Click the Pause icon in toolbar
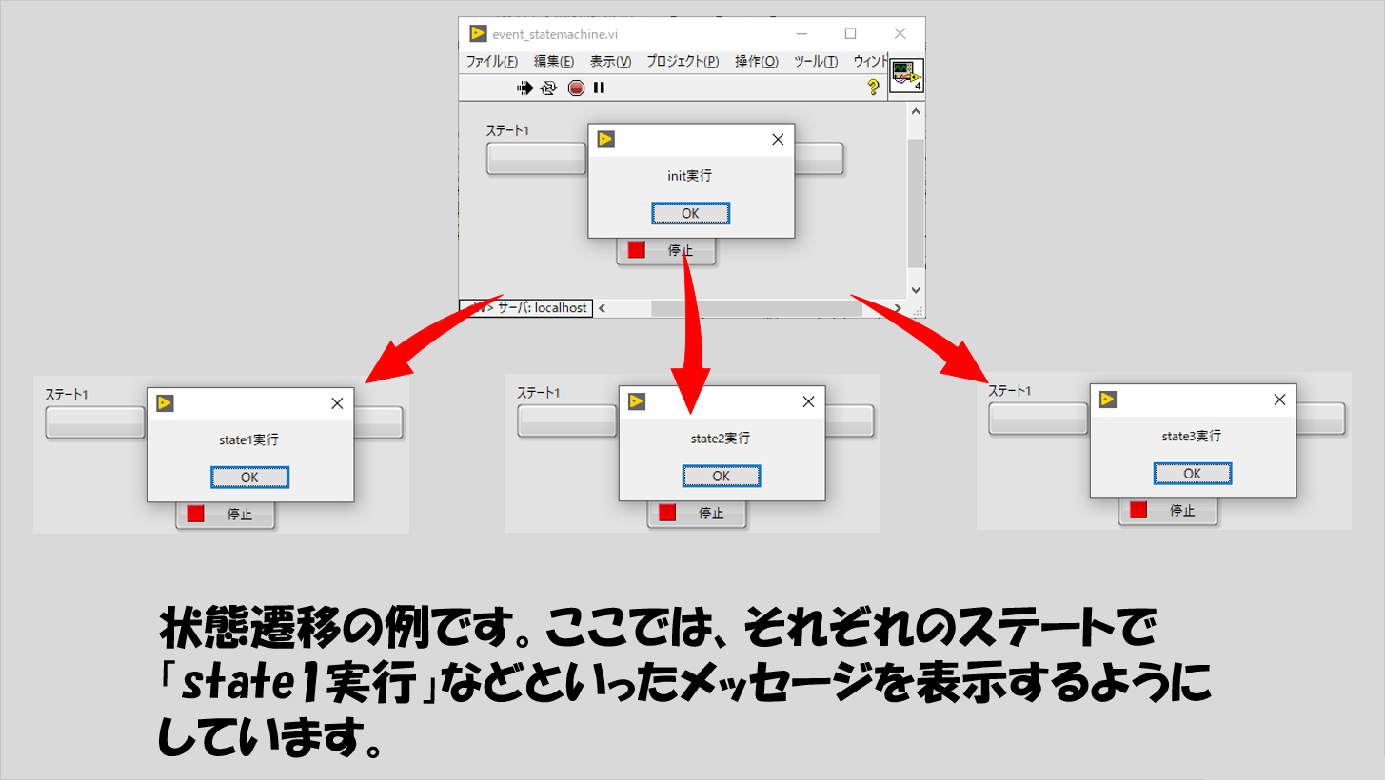The image size is (1385, 780). point(599,88)
